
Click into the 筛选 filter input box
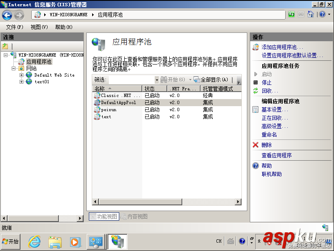tap(131, 80)
